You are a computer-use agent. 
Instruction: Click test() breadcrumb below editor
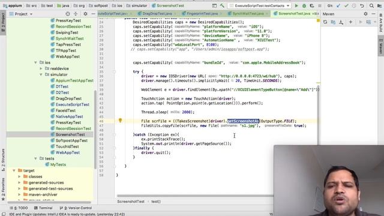click(x=156, y=202)
